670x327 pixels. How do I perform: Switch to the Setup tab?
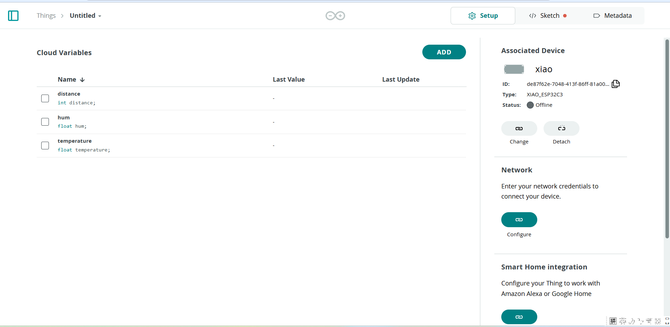point(483,16)
